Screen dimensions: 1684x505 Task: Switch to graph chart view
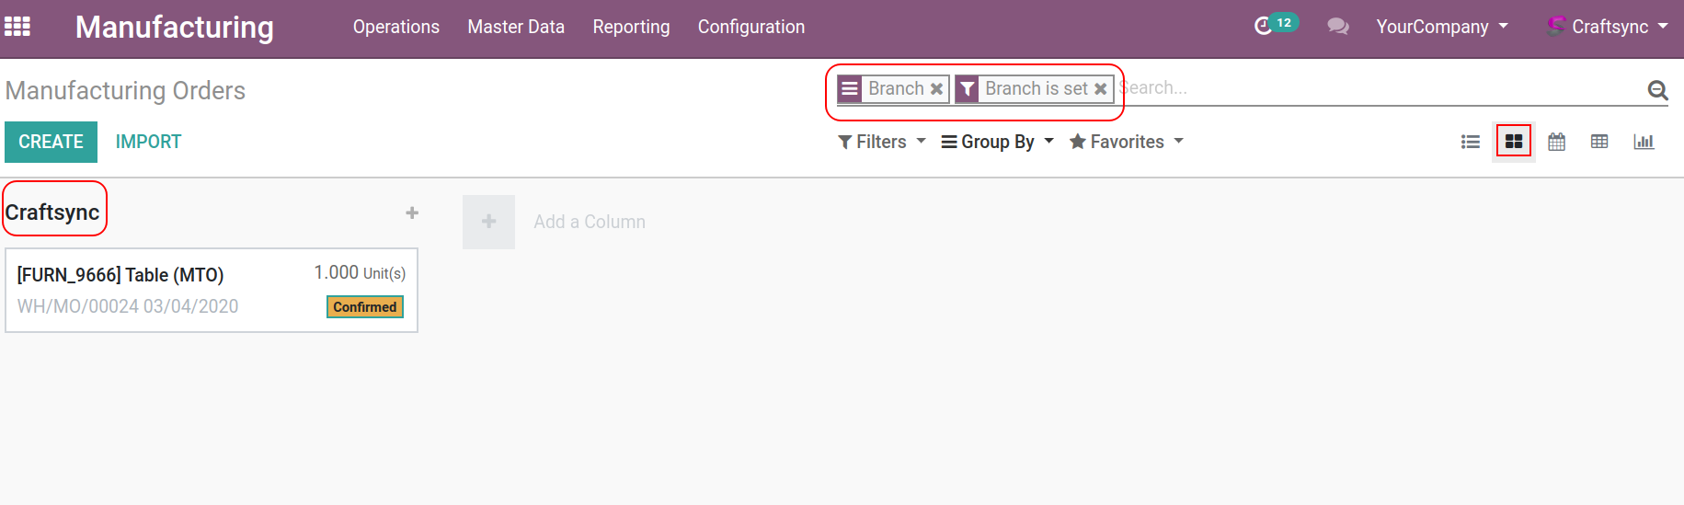tap(1644, 142)
